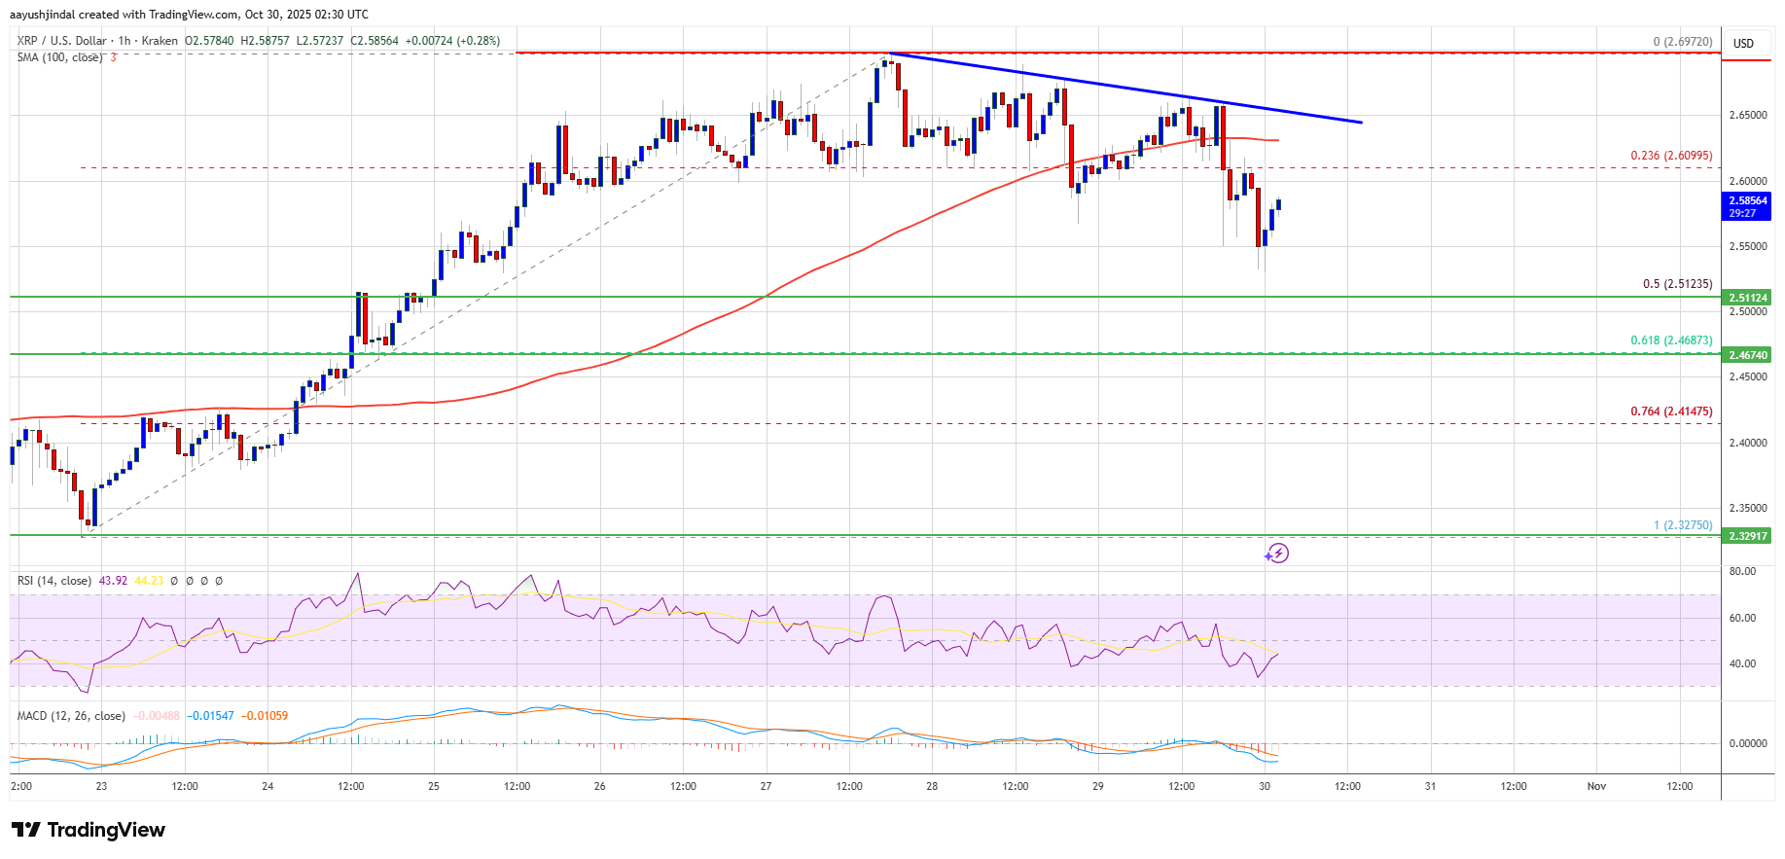1785x859 pixels.
Task: Click the purple lightning event icon
Action: [1276, 554]
